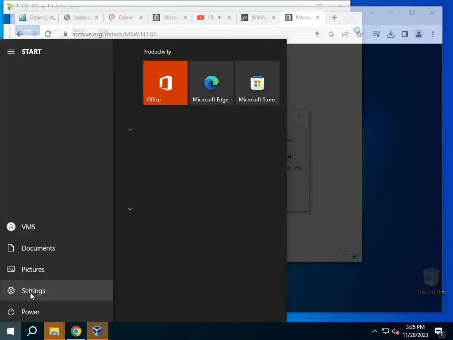This screenshot has width=453, height=340.
Task: Open taskbar Search
Action: (32, 331)
